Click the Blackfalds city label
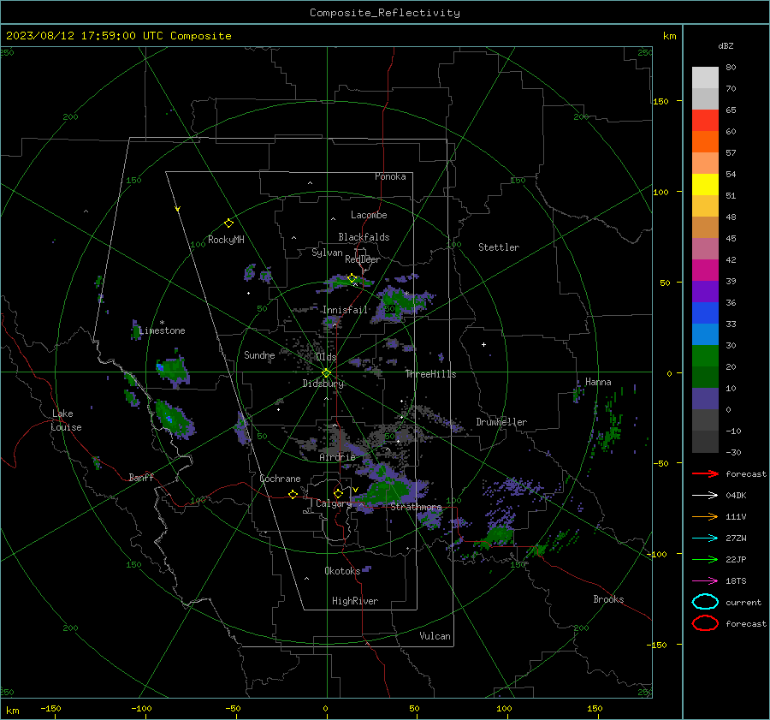The image size is (770, 720). 364,237
